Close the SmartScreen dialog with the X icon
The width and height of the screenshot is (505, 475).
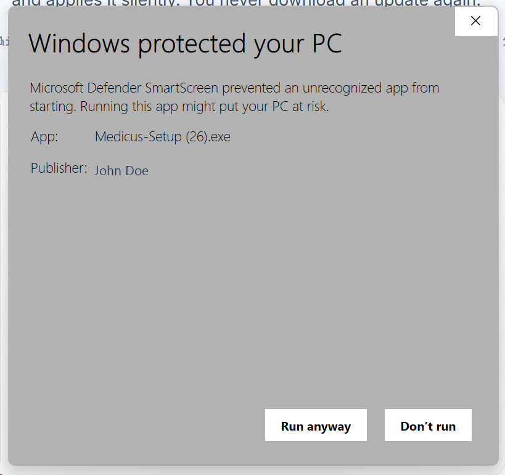pos(475,21)
